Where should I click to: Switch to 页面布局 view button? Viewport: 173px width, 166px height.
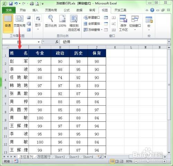[19, 21]
